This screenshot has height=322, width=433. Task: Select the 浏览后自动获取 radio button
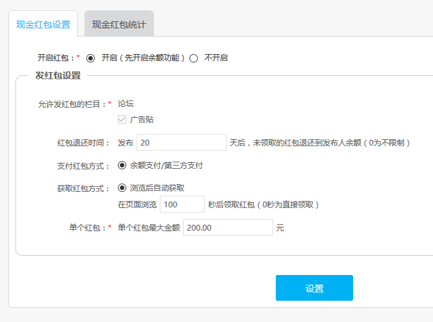(x=122, y=188)
